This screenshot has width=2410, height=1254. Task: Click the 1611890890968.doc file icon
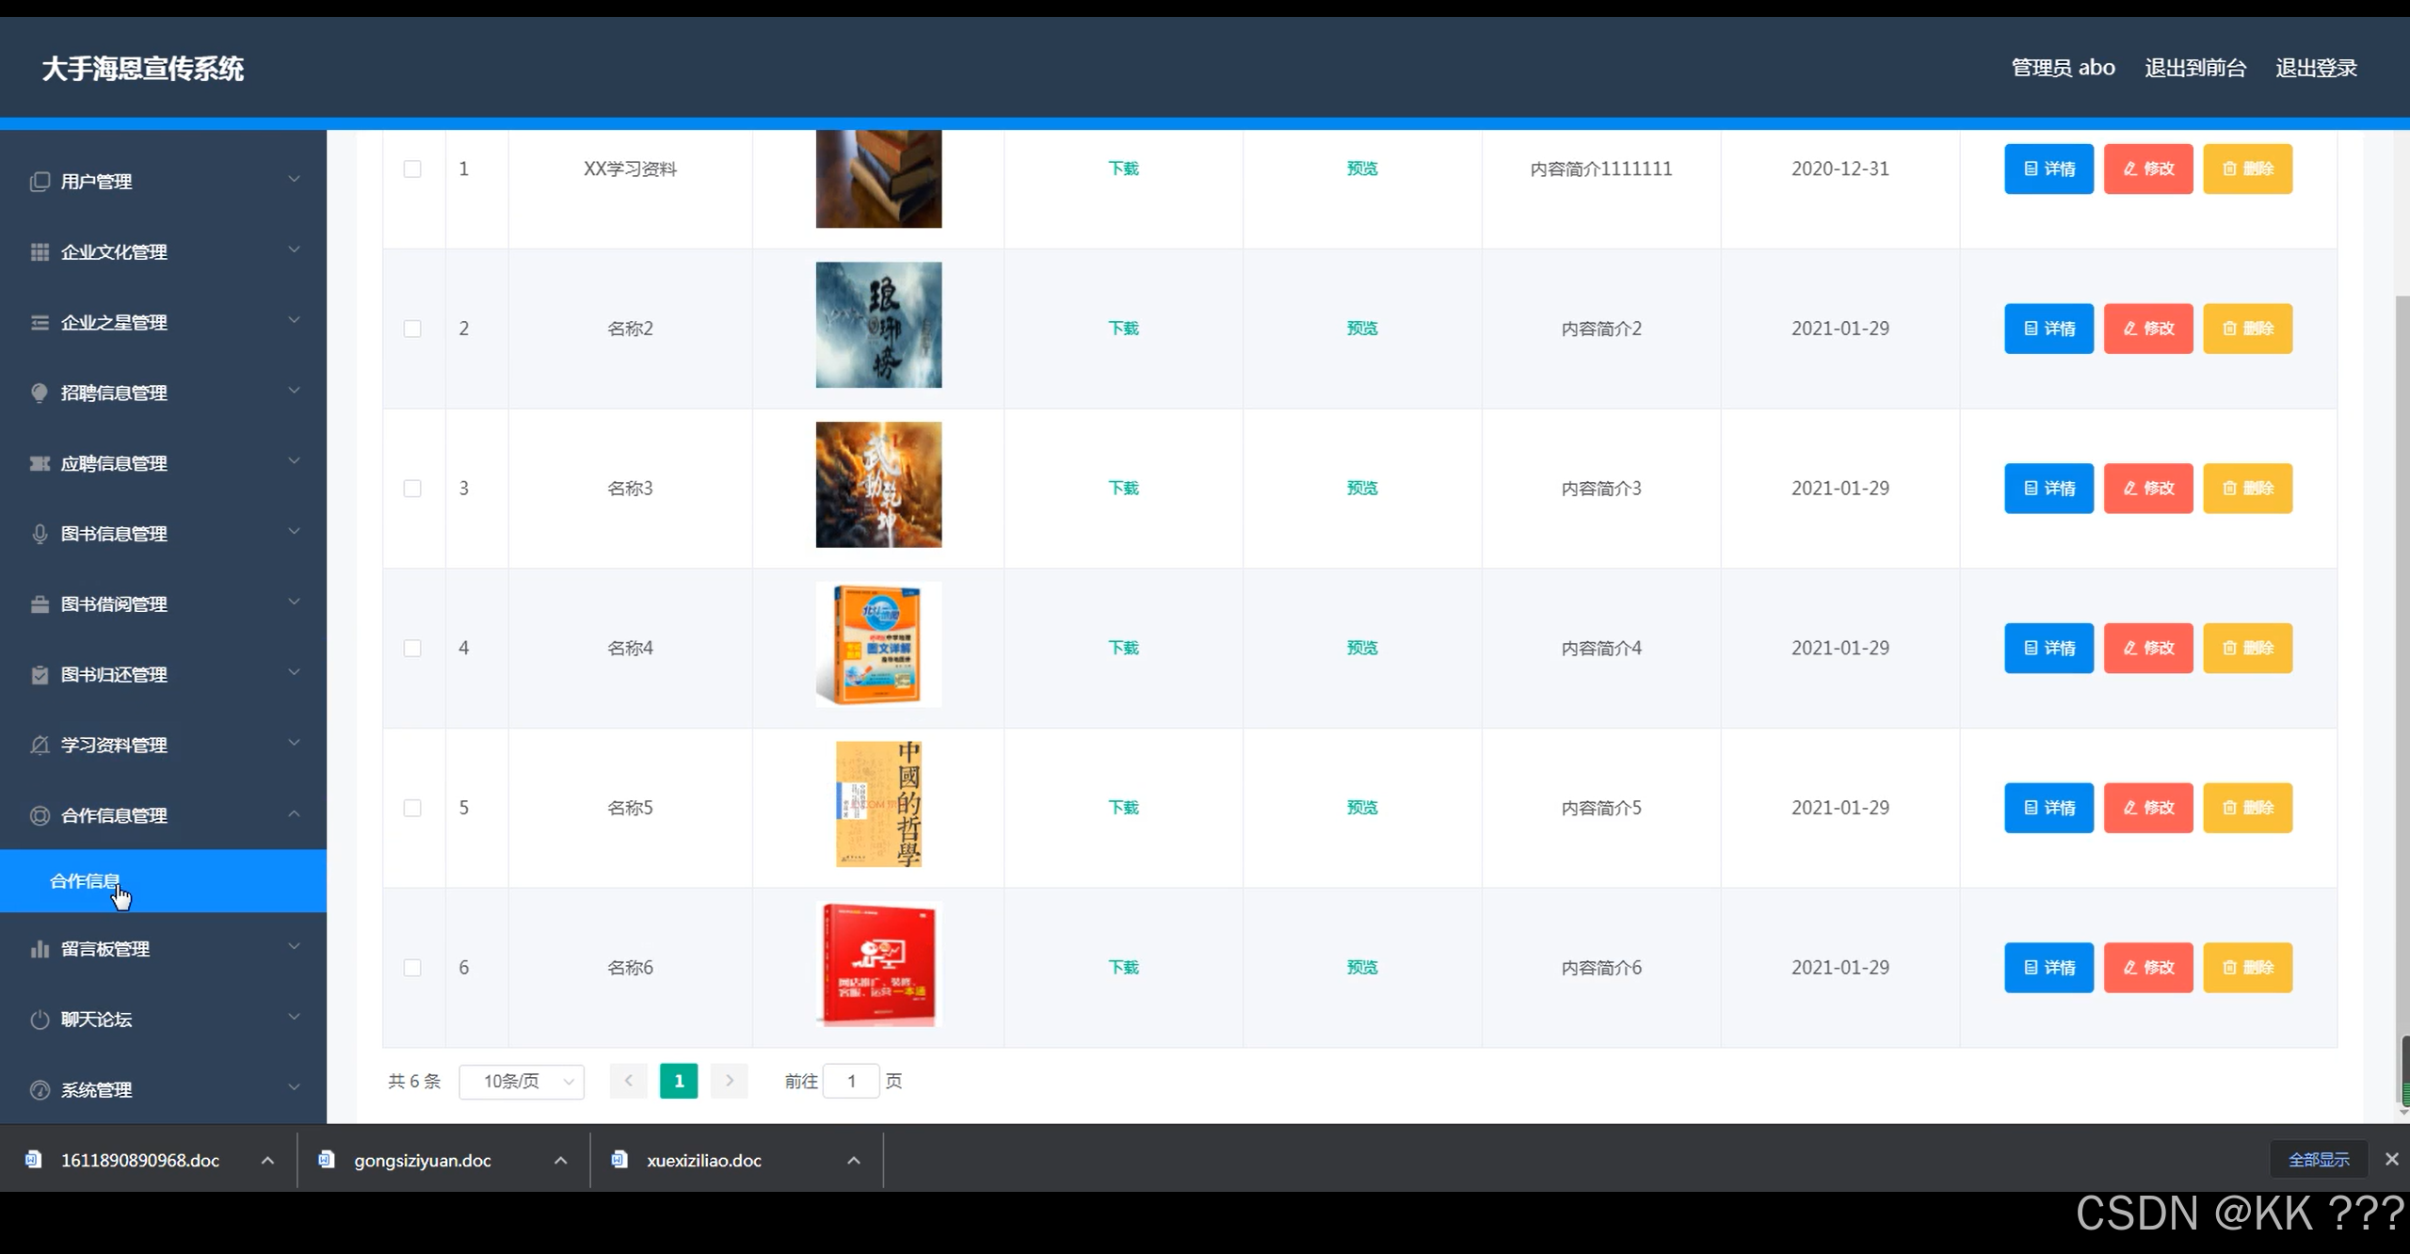coord(33,1160)
